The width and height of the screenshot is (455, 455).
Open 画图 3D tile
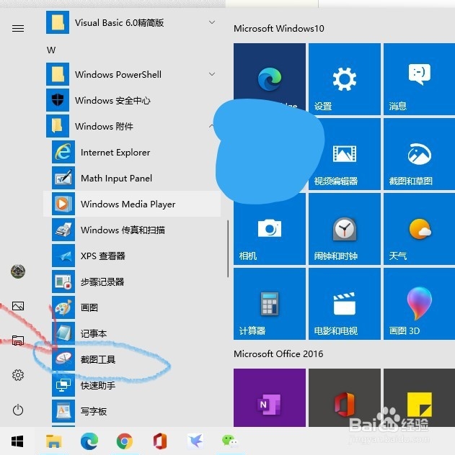419,304
